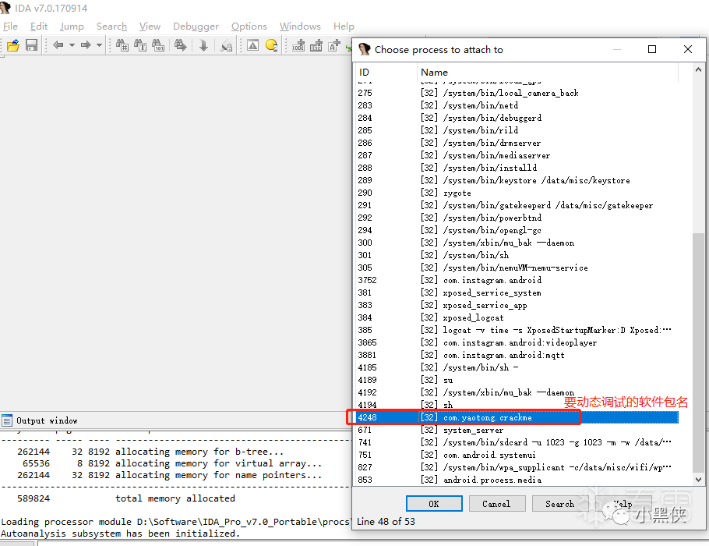Click the locked highlight toolbar icon

[x=226, y=45]
